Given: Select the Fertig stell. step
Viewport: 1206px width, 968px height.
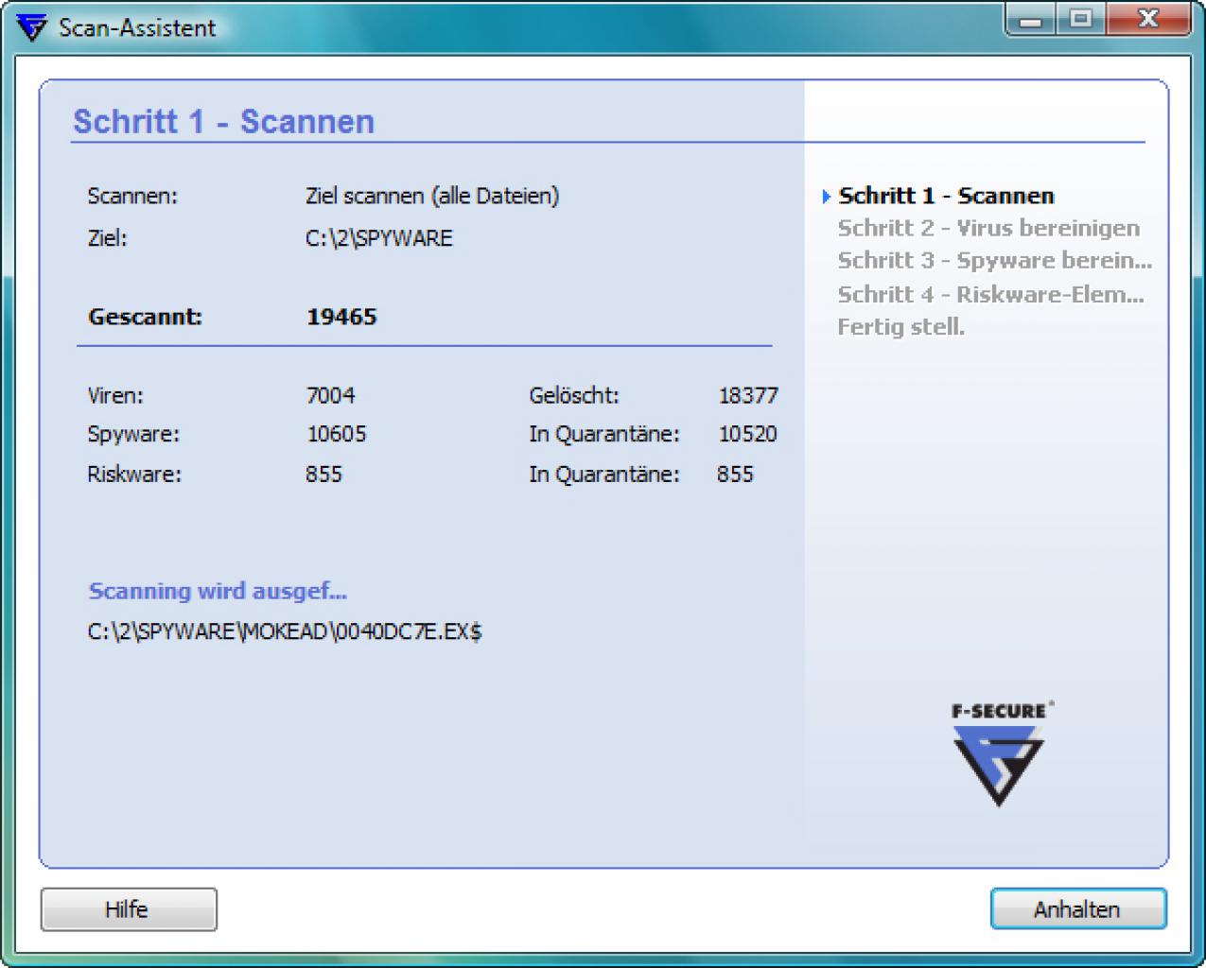Looking at the screenshot, I should (x=900, y=327).
